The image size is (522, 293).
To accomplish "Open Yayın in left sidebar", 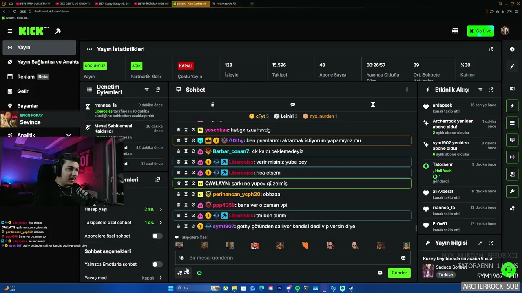I will click(39, 48).
